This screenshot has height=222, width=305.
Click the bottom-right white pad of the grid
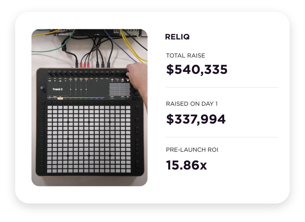point(128,171)
